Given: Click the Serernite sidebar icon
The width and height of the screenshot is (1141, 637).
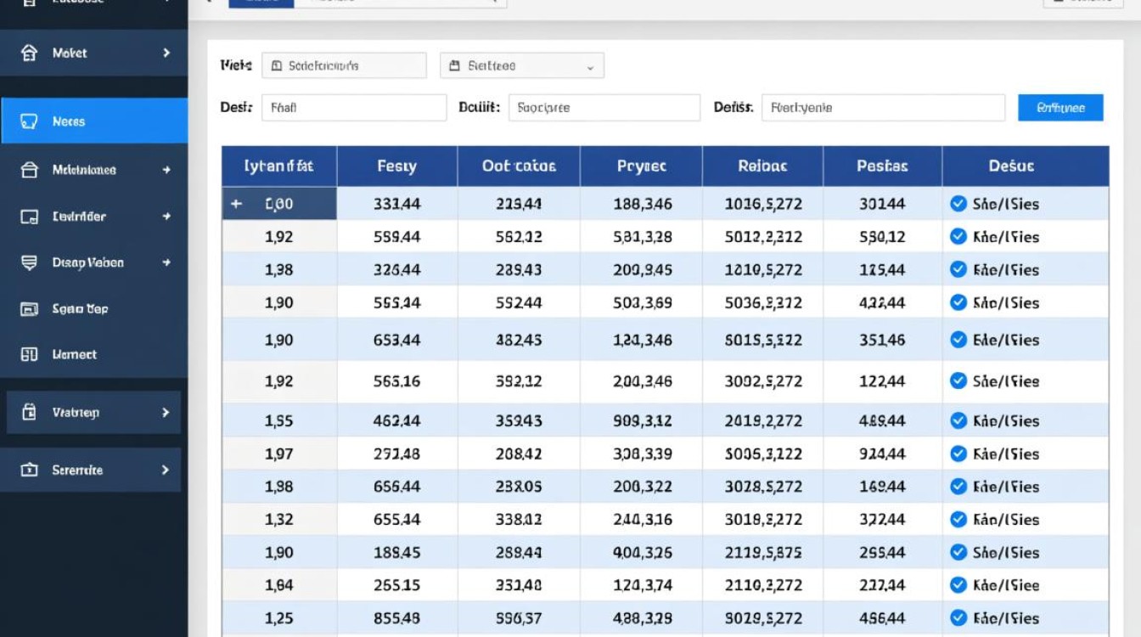Looking at the screenshot, I should 29,470.
